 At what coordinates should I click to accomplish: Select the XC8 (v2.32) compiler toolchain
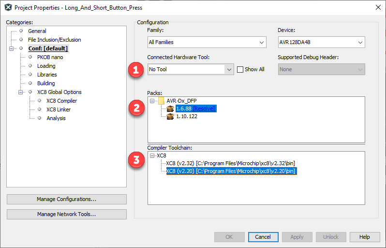tap(230, 163)
